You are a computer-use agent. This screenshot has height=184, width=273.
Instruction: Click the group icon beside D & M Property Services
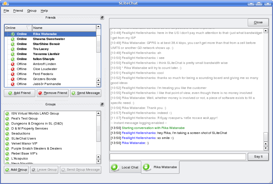[7, 128]
